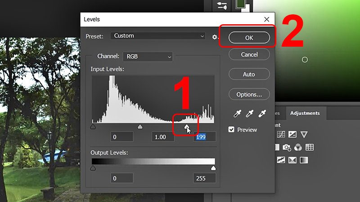This screenshot has width=360, height=202.
Task: Switch to the Adjustments tab
Action: 305,114
